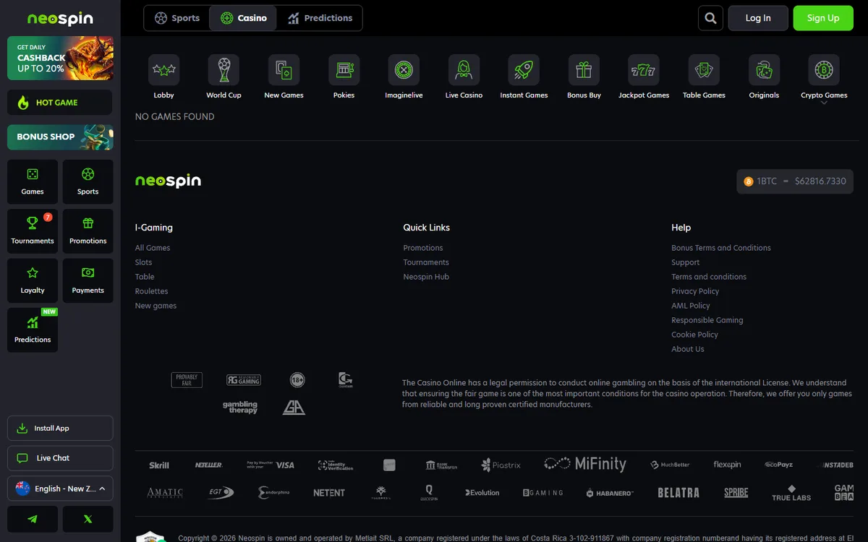Open the Tournaments tile in sidebar
The image size is (868, 542).
33,231
